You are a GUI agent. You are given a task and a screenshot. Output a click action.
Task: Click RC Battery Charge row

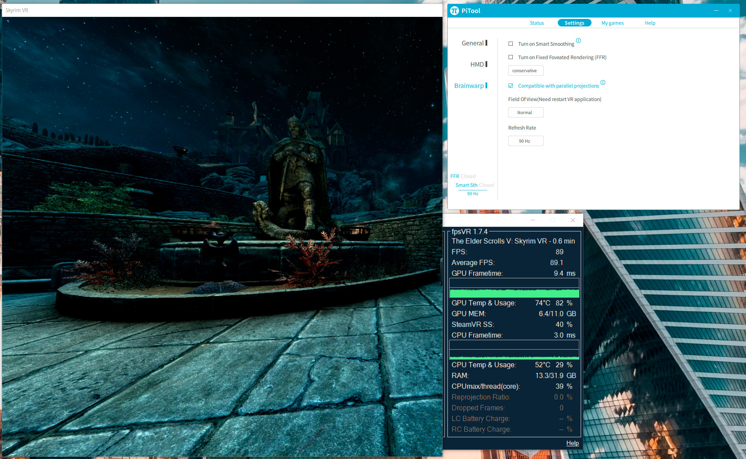coord(514,429)
